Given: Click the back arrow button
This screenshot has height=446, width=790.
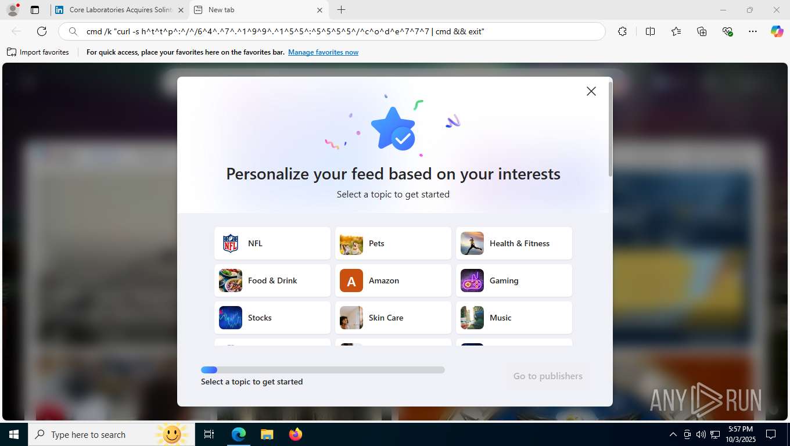Looking at the screenshot, I should (16, 31).
